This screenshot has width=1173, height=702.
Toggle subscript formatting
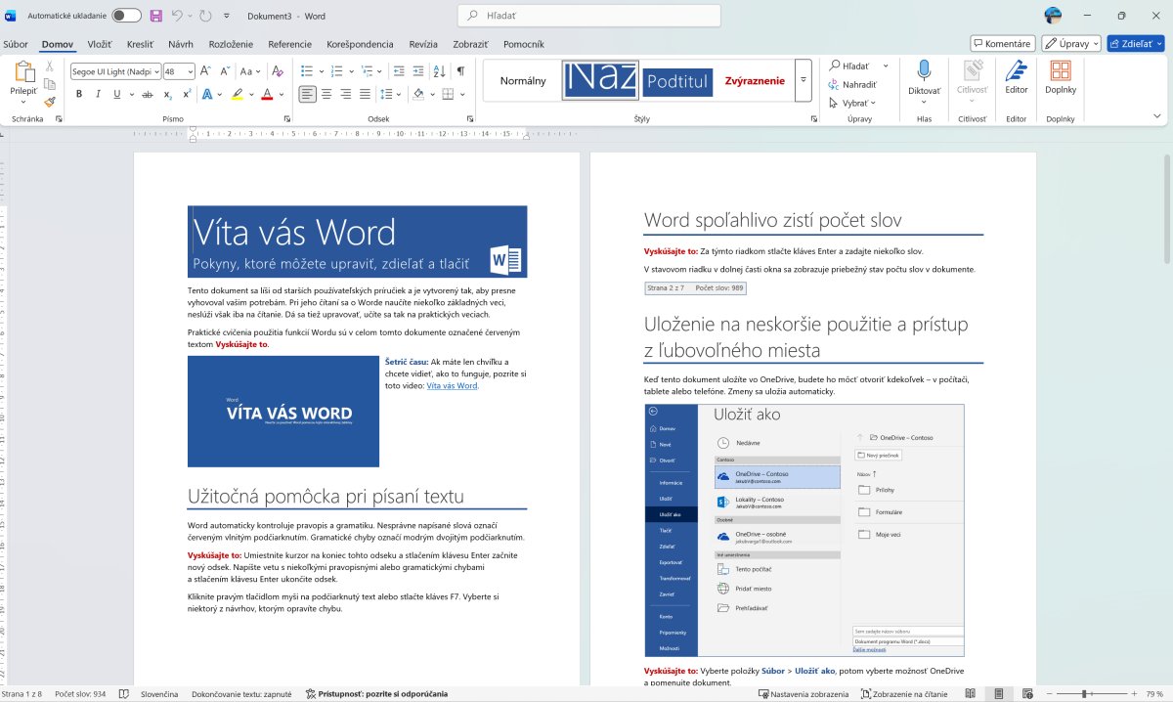click(167, 94)
